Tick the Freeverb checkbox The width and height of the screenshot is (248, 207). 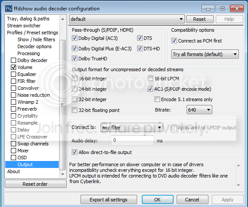13,109
